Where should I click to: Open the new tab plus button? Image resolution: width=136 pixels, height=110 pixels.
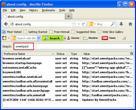pos(69,16)
